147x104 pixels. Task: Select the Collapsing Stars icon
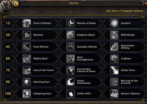pos(27,94)
